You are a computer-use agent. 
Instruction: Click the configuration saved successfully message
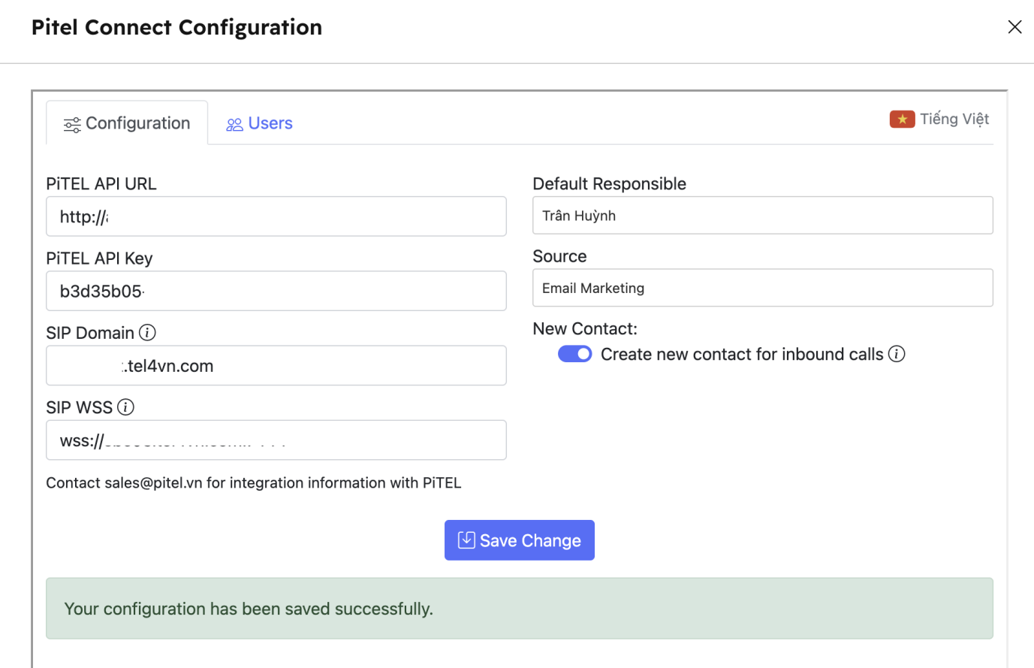(x=519, y=609)
